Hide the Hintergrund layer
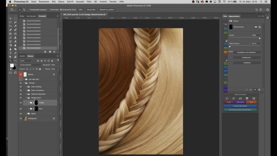277x156 pixels. 21,118
